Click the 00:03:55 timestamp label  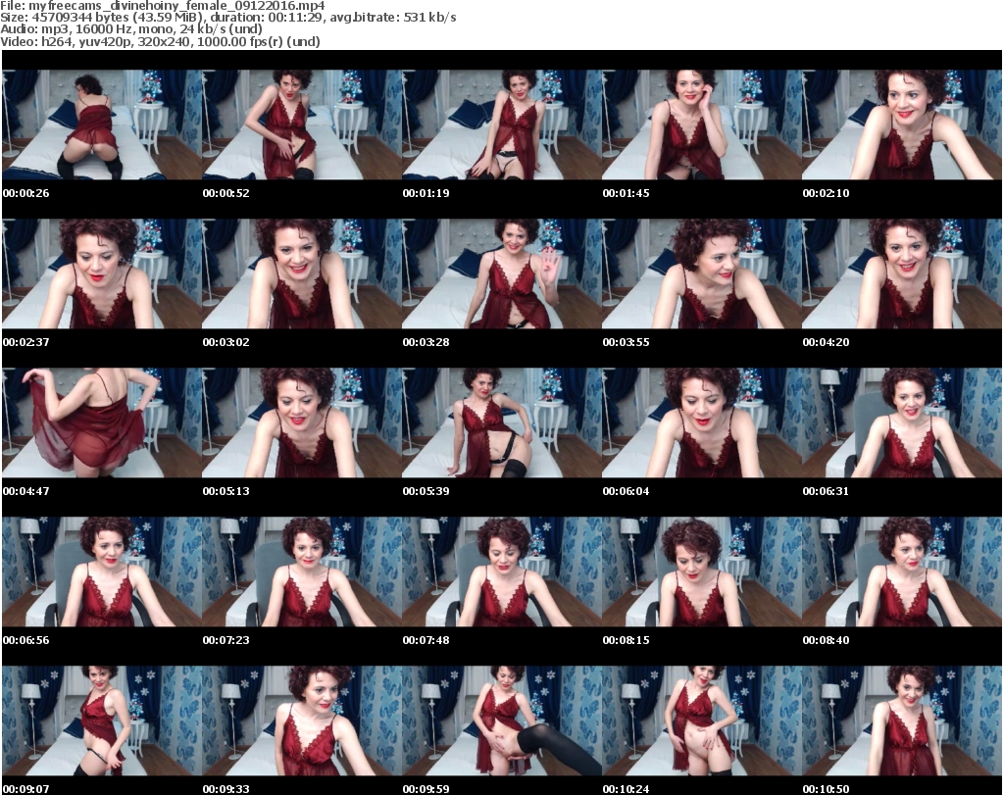[627, 342]
